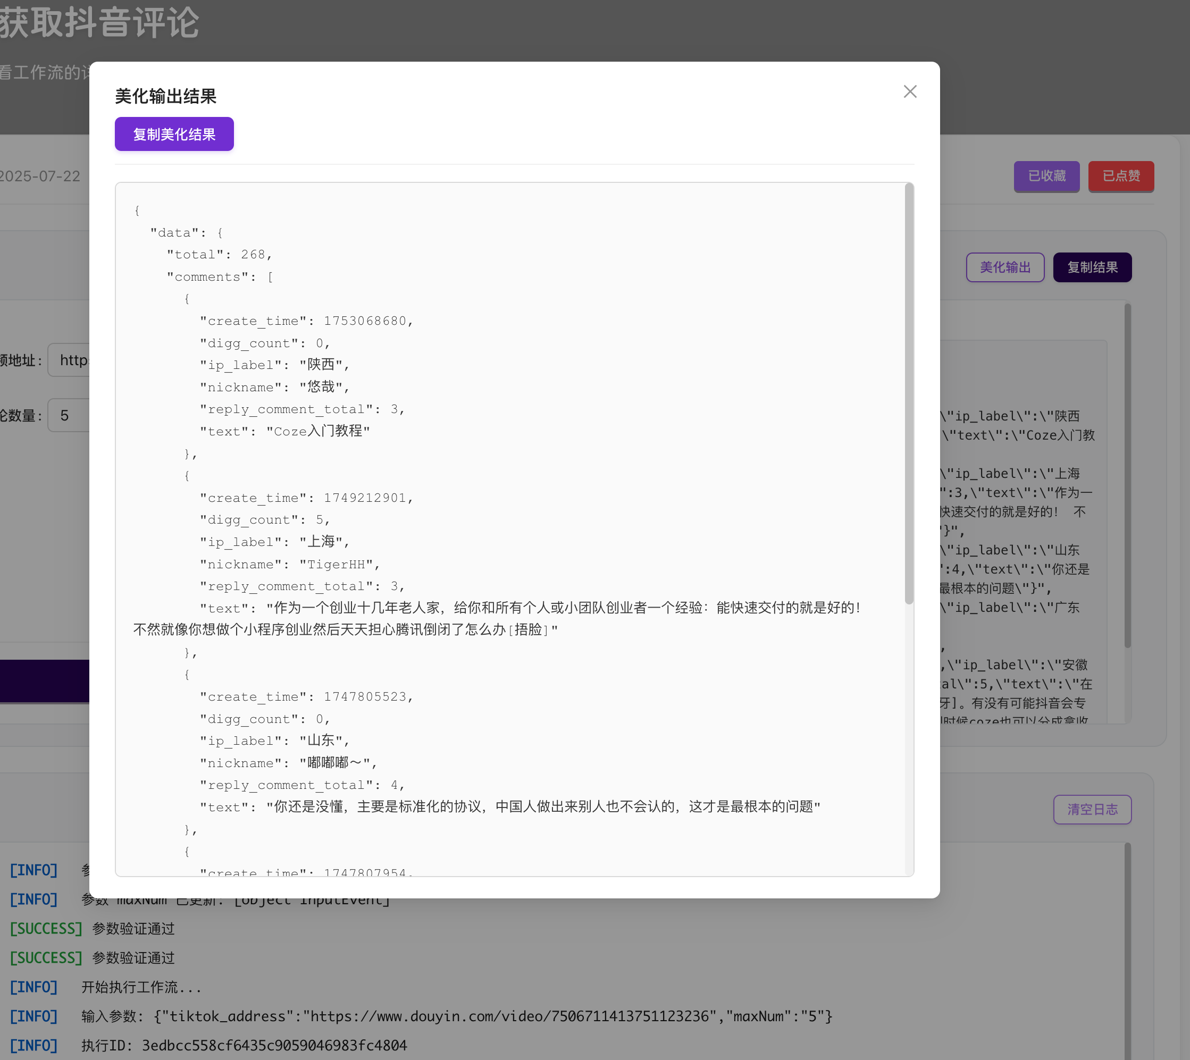Image resolution: width=1190 pixels, height=1060 pixels.
Task: Click the comment count field showing 5
Action: [69, 415]
